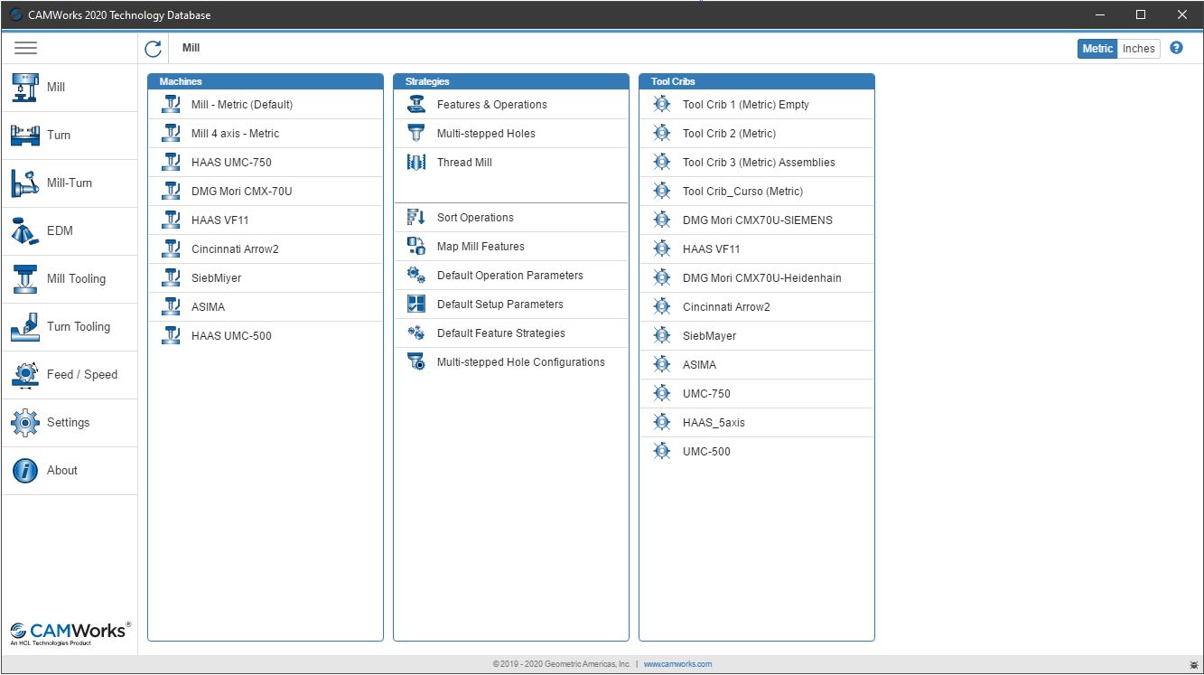Select SiebMiyer machine

click(x=266, y=278)
